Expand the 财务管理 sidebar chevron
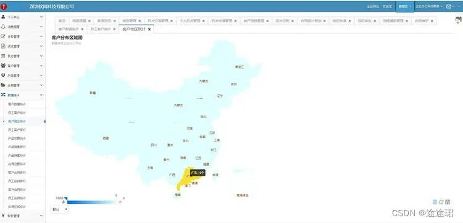The height and width of the screenshot is (223, 463). [41, 216]
